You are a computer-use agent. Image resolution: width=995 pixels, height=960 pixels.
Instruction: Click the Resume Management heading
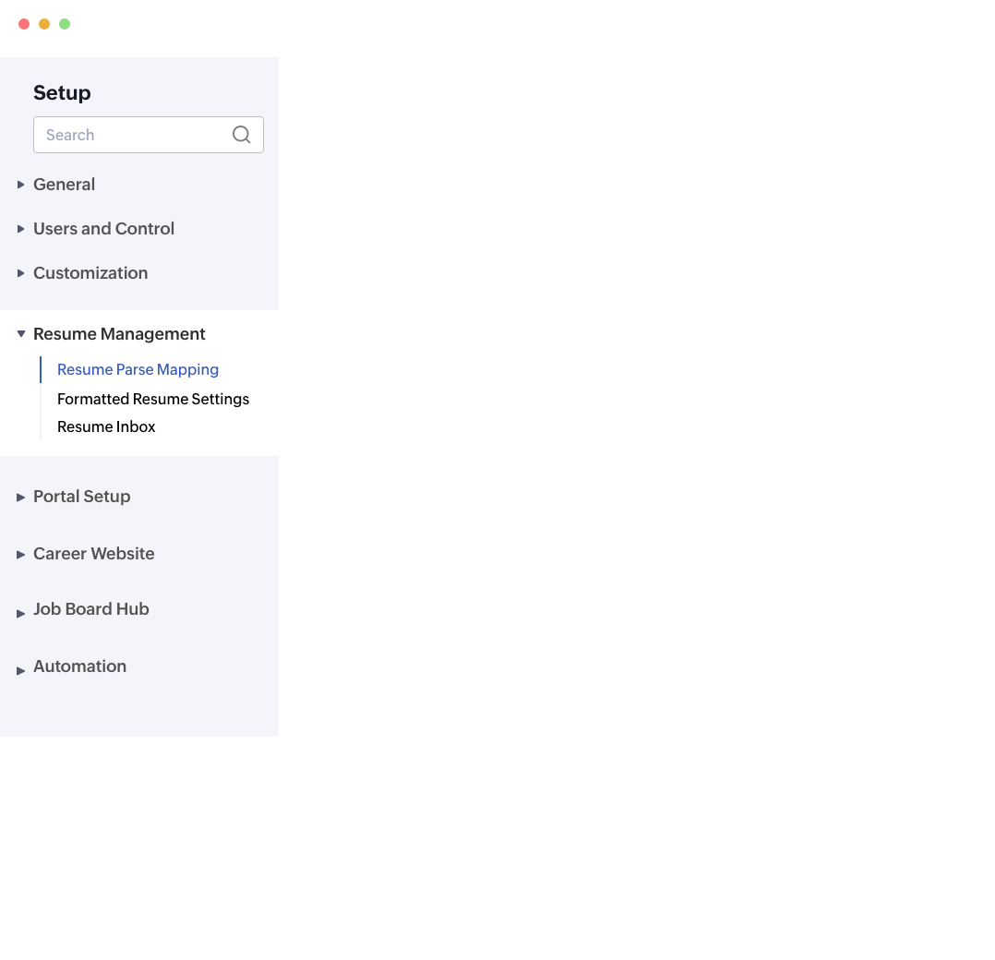pos(119,334)
